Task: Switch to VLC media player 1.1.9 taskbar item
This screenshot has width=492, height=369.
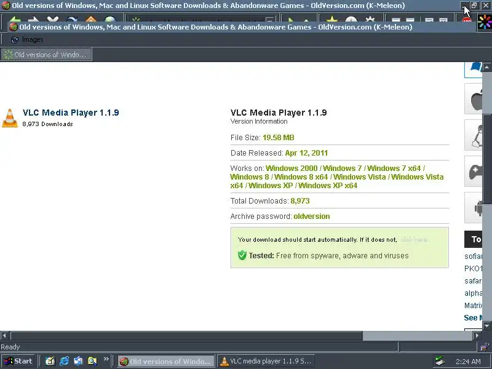Action: [x=266, y=361]
